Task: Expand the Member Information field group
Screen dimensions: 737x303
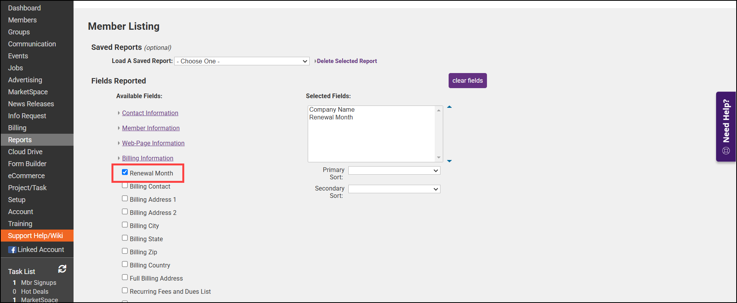Action: (151, 128)
